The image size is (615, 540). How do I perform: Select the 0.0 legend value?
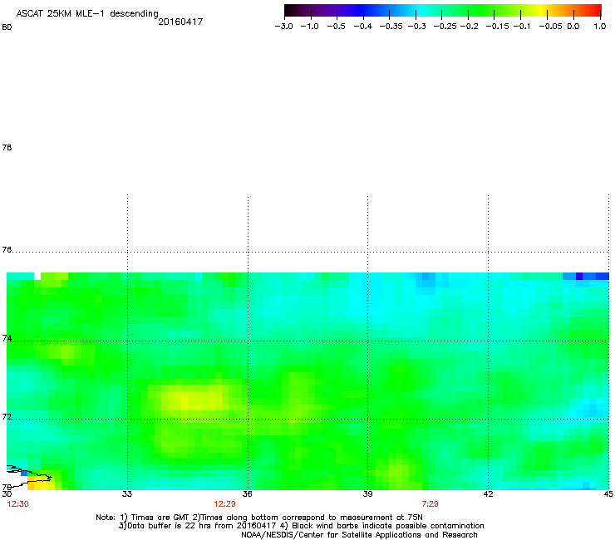(x=573, y=27)
